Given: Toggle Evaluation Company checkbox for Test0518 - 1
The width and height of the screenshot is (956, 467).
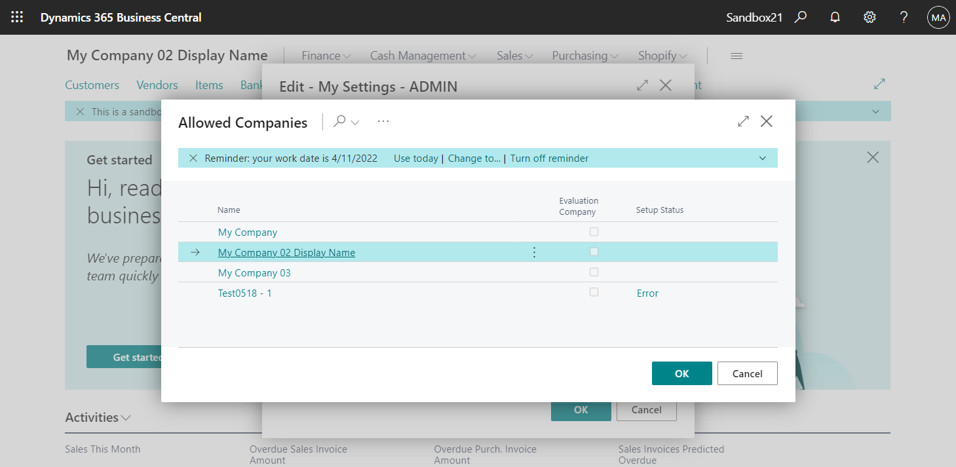Looking at the screenshot, I should [594, 292].
